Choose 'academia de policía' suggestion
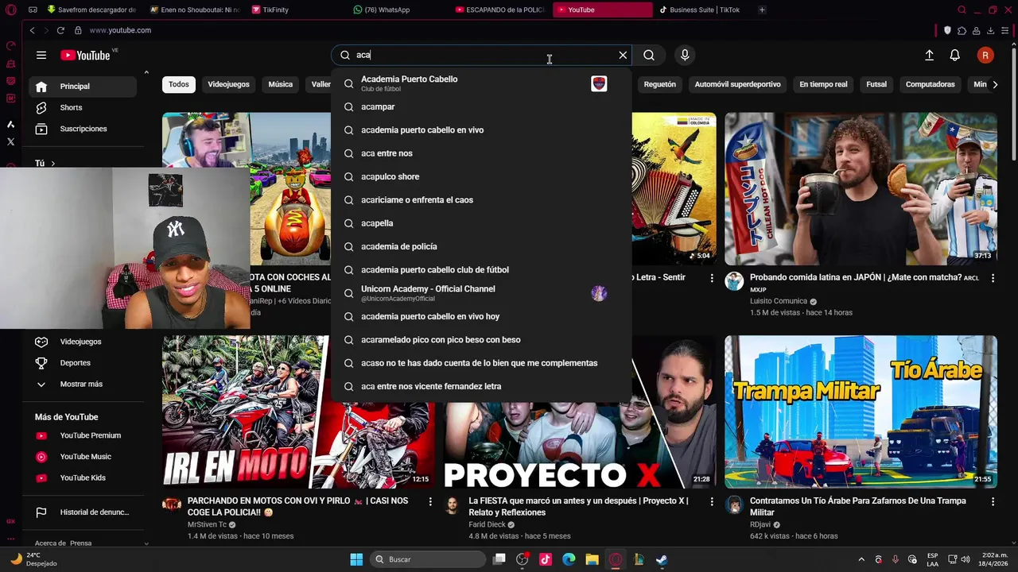The height and width of the screenshot is (572, 1018). (481, 246)
